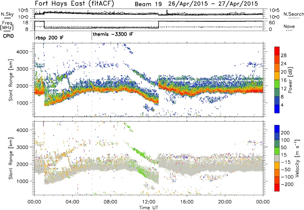Click the '200' Velocity colorbar label
The height and width of the screenshot is (210, 304).
[285, 133]
